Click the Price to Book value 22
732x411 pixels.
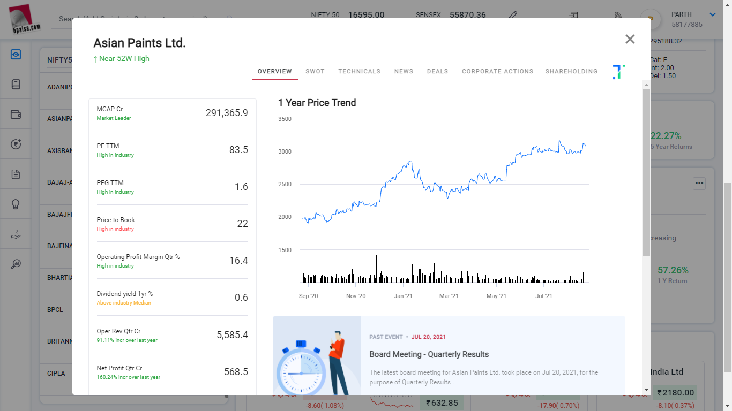click(243, 224)
